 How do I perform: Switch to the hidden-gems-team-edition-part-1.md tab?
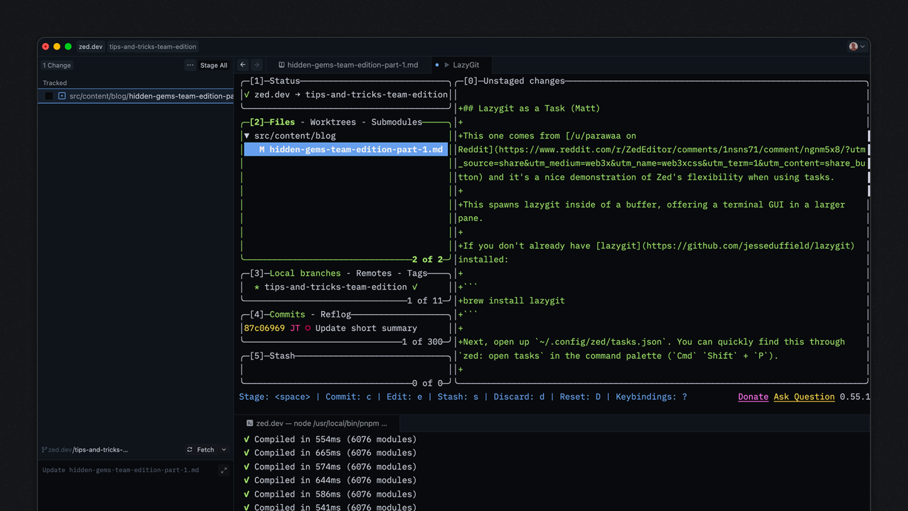[x=352, y=65]
